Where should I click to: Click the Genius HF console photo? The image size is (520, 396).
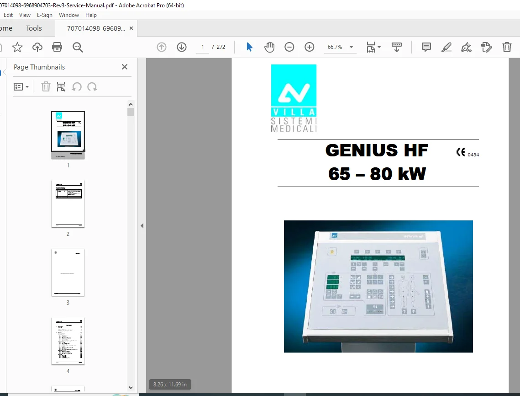point(378,286)
